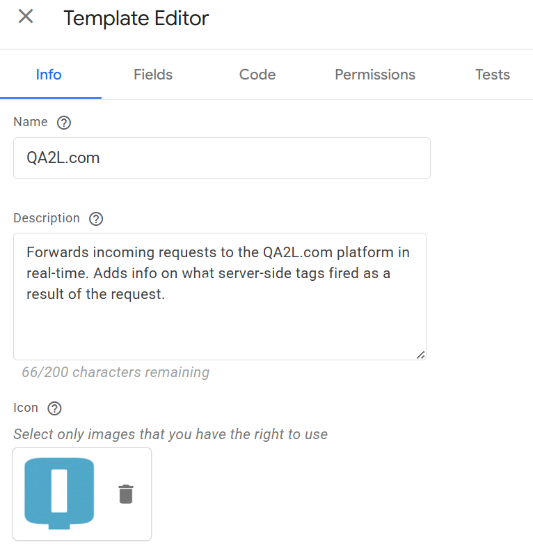The height and width of the screenshot is (552, 533).
Task: Click the image rights notice text
Action: pos(170,434)
